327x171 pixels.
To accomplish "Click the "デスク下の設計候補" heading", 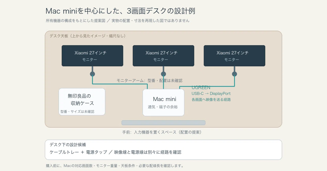I will [68, 145].
